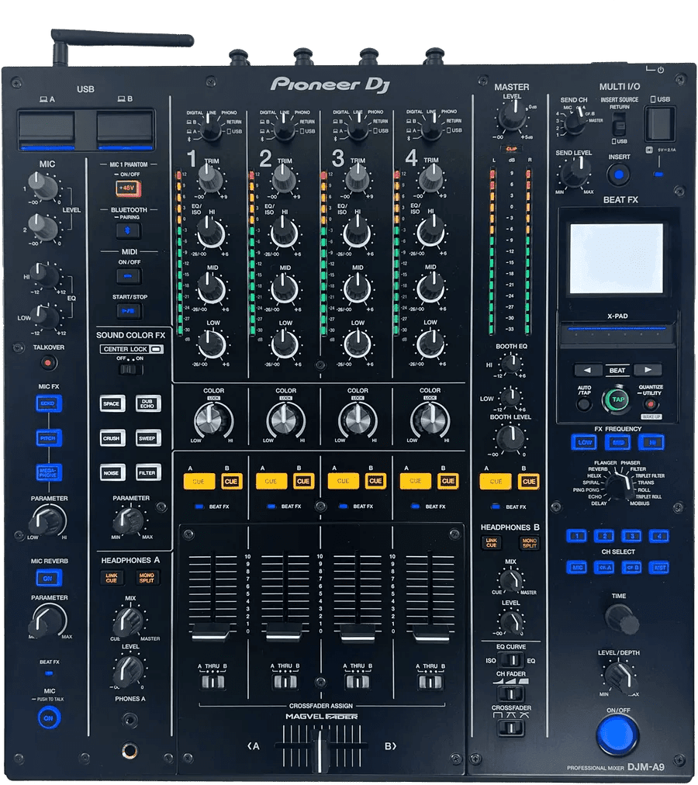Turn on the MIC FX ECHO button

[x=49, y=403]
